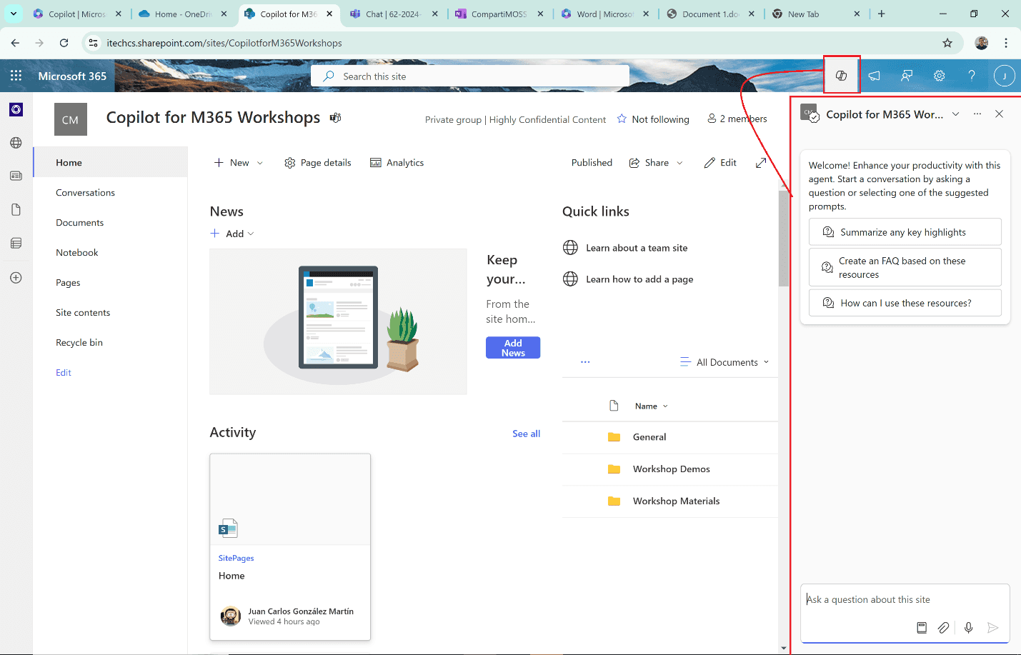This screenshot has height=655, width=1021.
Task: Open Learn about a team site link
Action: pos(637,248)
